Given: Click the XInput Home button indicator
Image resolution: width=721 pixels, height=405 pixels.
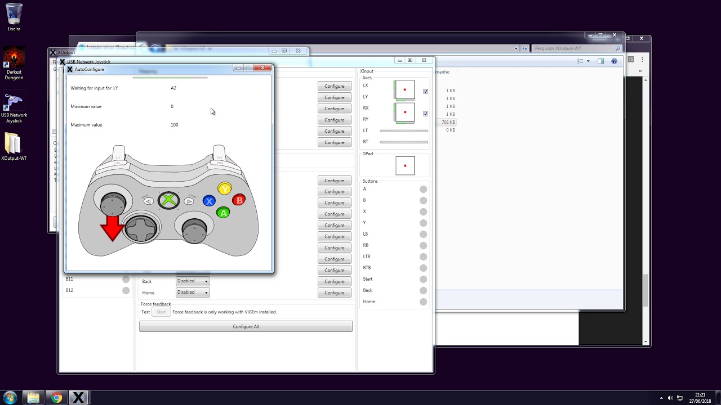Looking at the screenshot, I should 424,302.
